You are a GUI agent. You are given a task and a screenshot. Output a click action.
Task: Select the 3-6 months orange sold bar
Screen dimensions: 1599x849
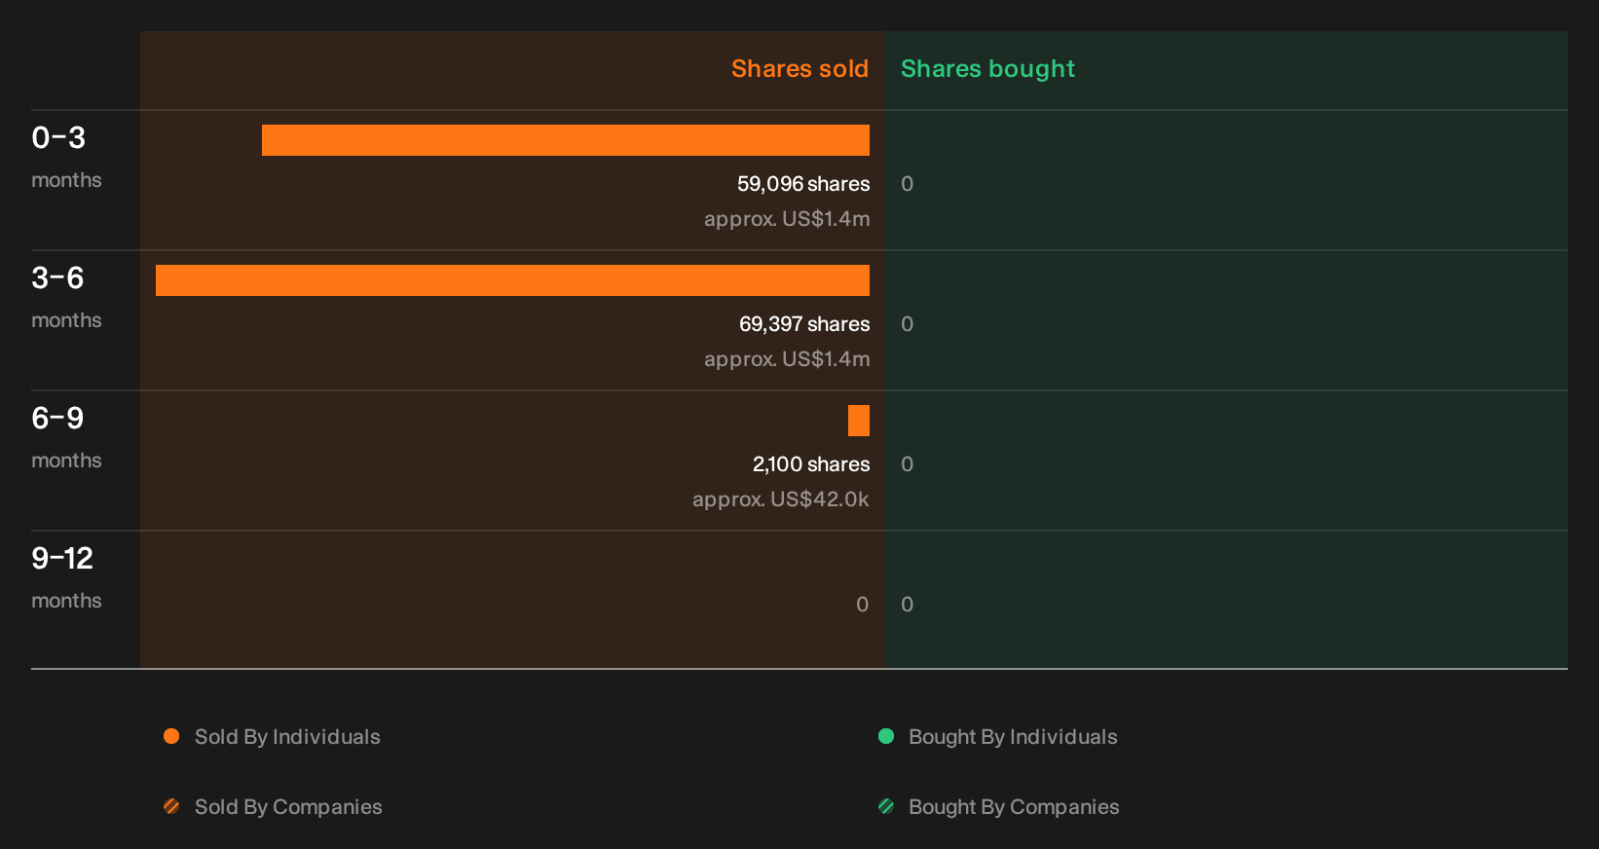pyautogui.click(x=512, y=280)
